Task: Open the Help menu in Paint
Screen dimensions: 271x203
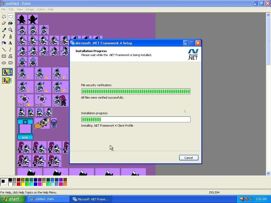Action: click(x=51, y=9)
